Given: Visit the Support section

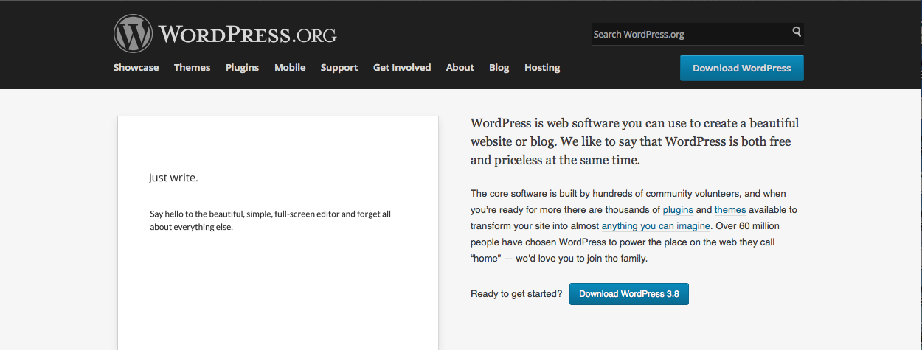Looking at the screenshot, I should pos(339,67).
